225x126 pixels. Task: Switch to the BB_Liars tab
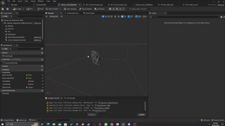(x=14, y=5)
